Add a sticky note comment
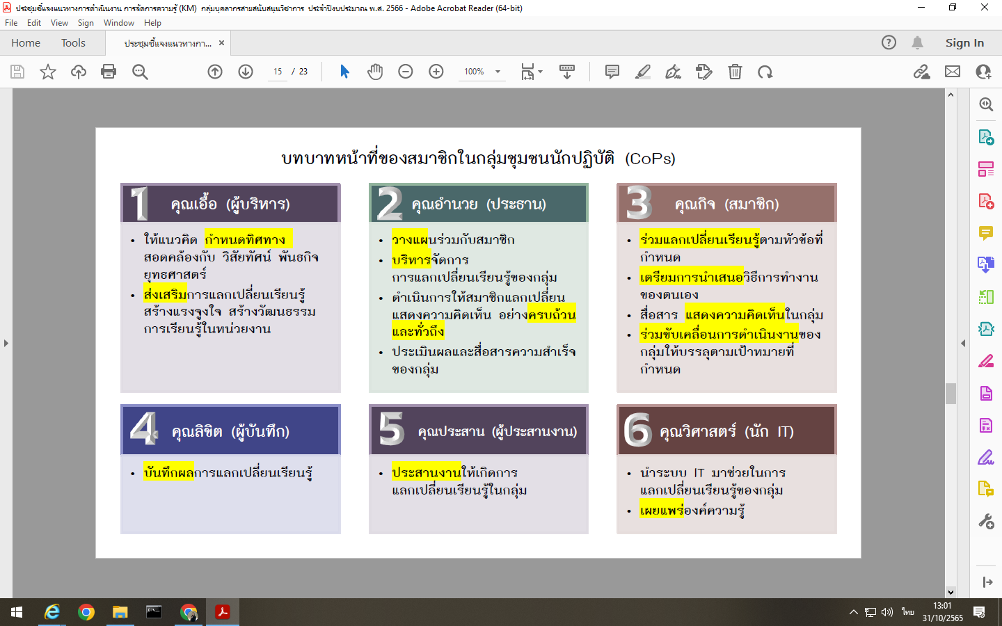 (x=612, y=72)
